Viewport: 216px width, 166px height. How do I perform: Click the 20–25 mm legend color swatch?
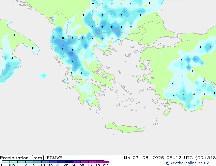click(61, 162)
